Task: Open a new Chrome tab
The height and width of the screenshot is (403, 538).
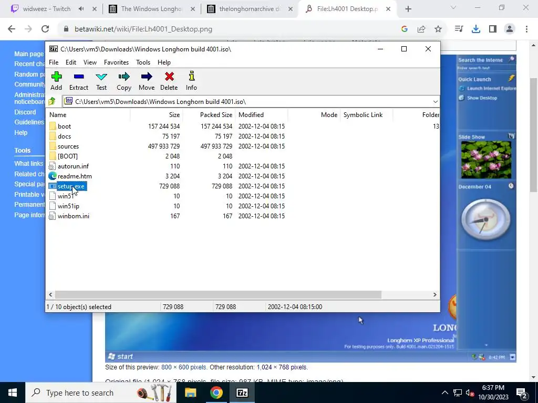Action: click(408, 9)
